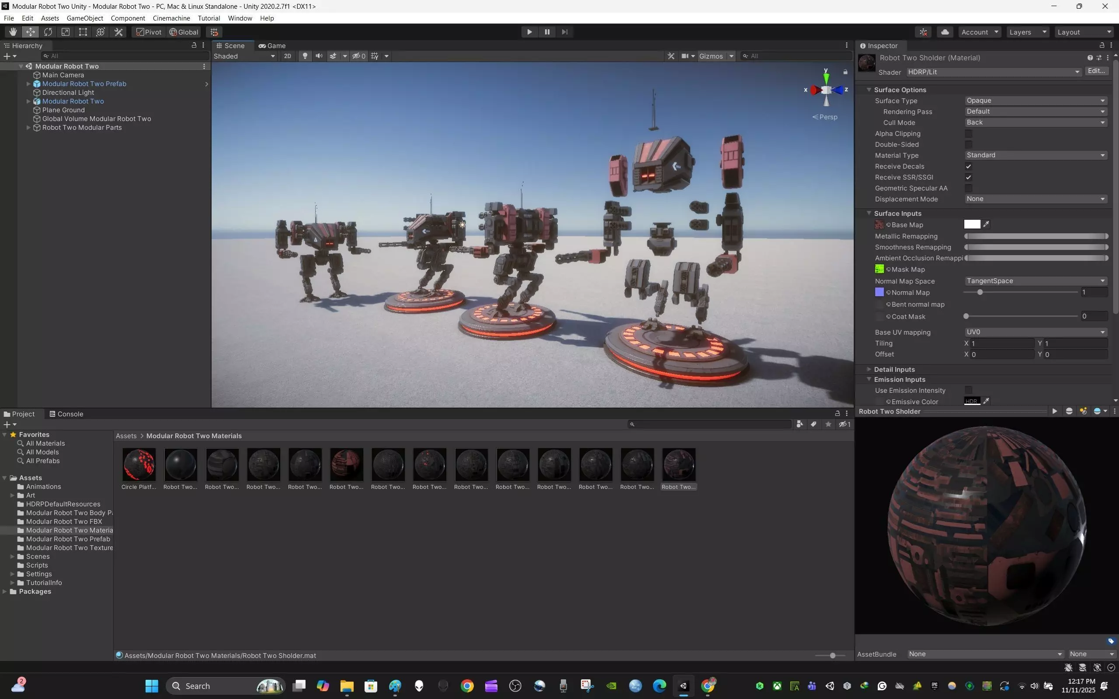Select the Hand tool in toolbar

(x=13, y=32)
